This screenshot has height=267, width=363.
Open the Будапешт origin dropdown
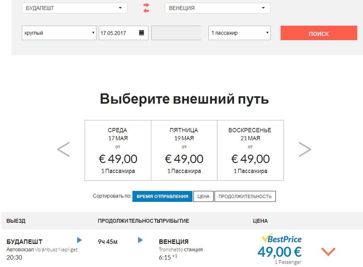[74, 8]
